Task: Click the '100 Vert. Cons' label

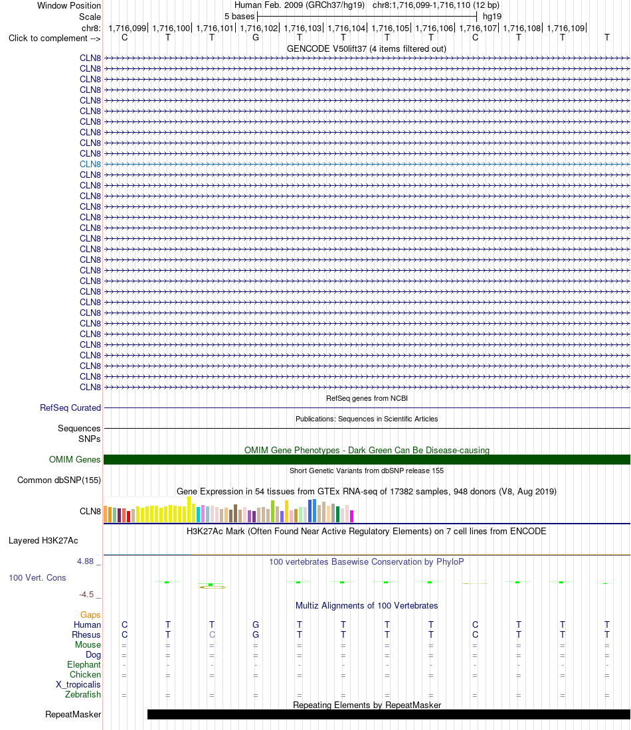Action: tap(37, 578)
